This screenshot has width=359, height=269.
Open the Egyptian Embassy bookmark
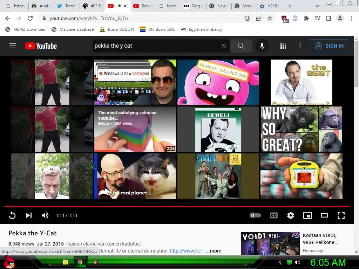(x=201, y=29)
